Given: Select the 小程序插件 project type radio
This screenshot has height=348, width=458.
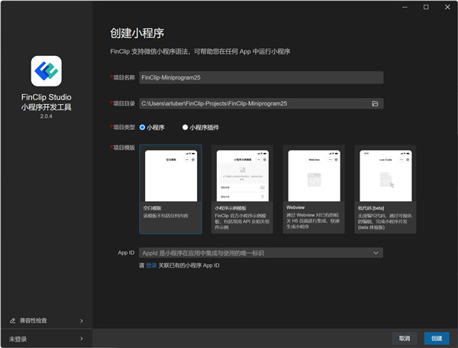Looking at the screenshot, I should [185, 127].
